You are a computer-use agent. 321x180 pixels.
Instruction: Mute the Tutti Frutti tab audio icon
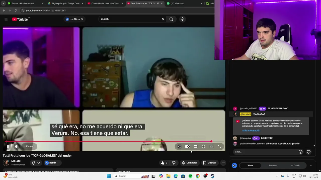tap(158, 3)
